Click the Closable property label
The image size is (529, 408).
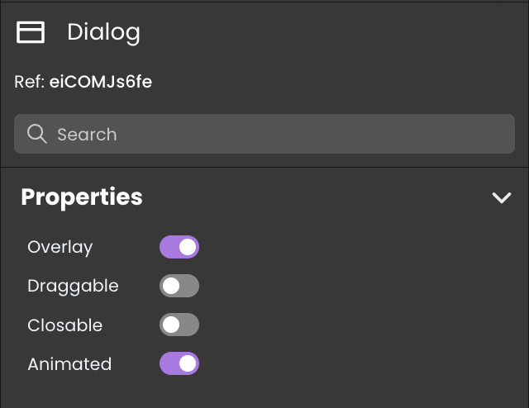pyautogui.click(x=65, y=325)
